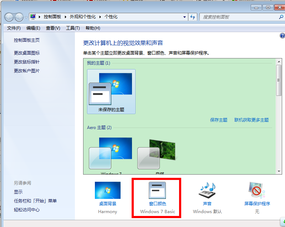Click the 声音 text link
285x227 pixels.
[207, 204]
